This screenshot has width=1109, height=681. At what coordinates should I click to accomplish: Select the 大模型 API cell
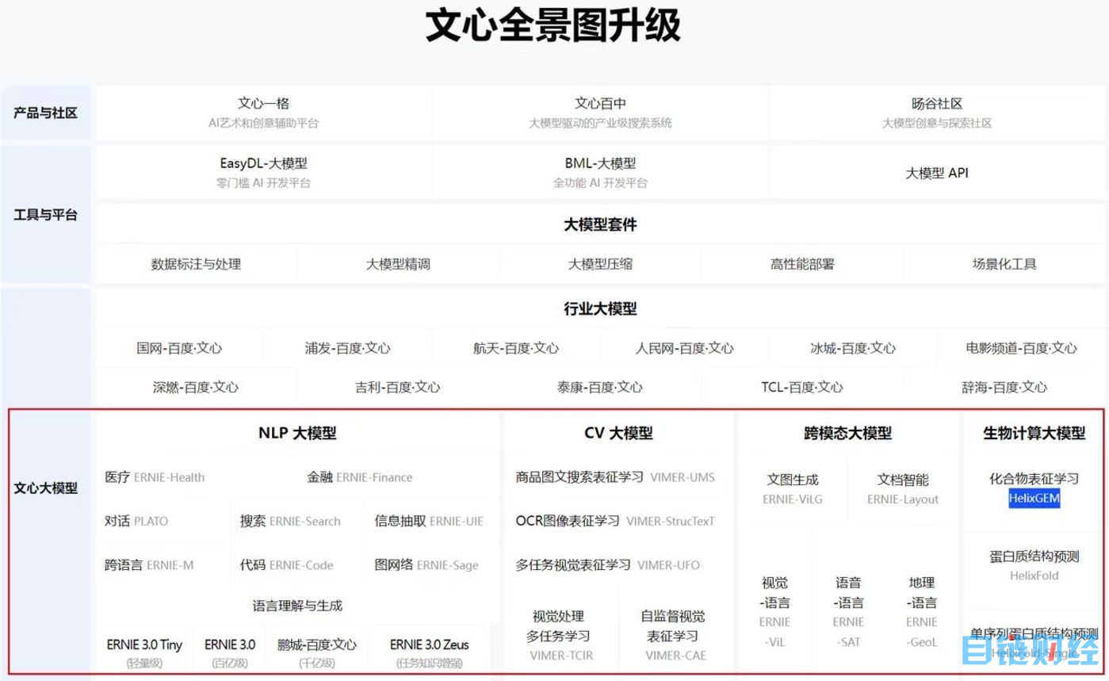(937, 173)
